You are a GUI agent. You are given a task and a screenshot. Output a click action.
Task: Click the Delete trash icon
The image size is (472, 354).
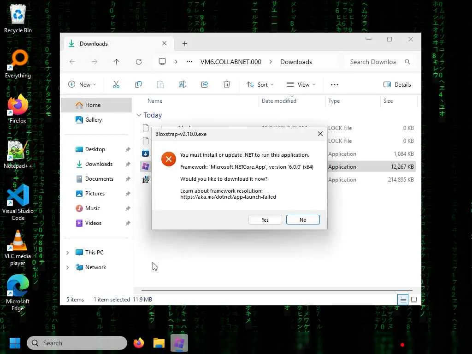[x=227, y=85]
